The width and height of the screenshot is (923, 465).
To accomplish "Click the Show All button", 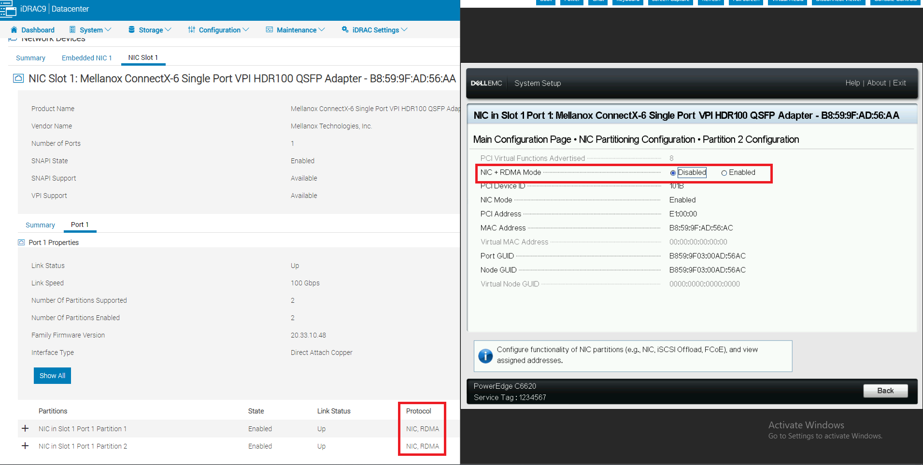I will pos(52,375).
